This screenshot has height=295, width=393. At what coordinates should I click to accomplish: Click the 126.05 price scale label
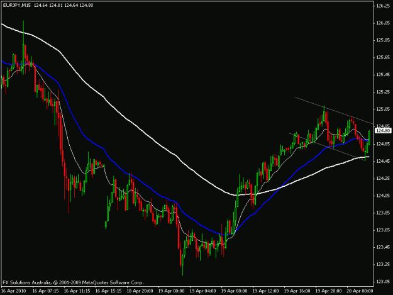click(383, 23)
